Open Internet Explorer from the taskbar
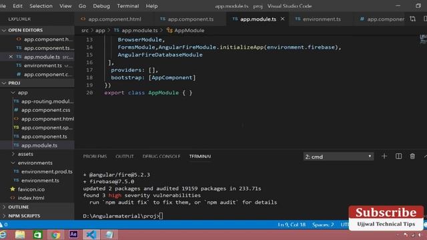Image resolution: width=427 pixels, height=240 pixels. pos(3,235)
